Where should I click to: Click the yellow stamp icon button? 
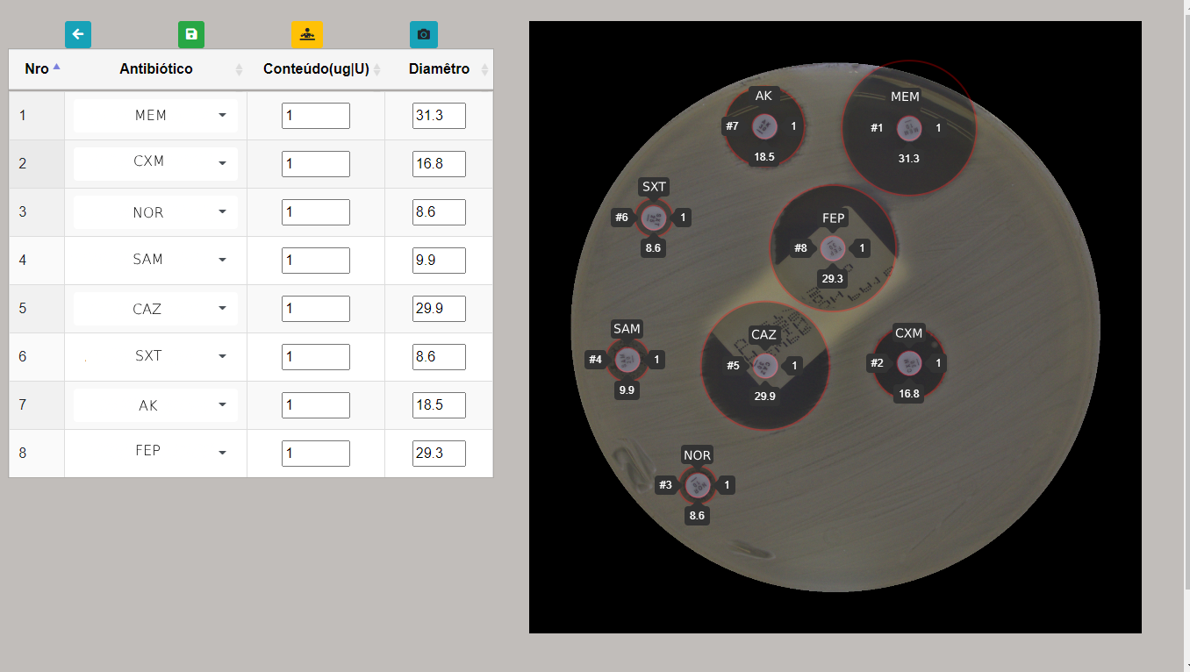[x=306, y=34]
